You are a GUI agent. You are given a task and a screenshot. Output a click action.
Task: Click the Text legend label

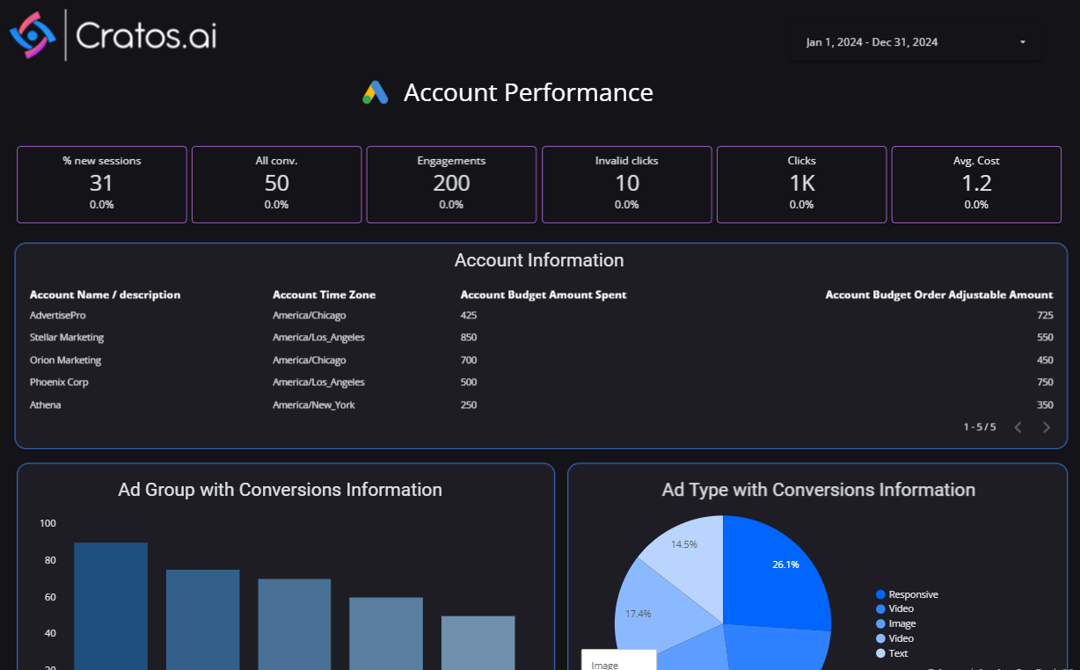(x=898, y=653)
